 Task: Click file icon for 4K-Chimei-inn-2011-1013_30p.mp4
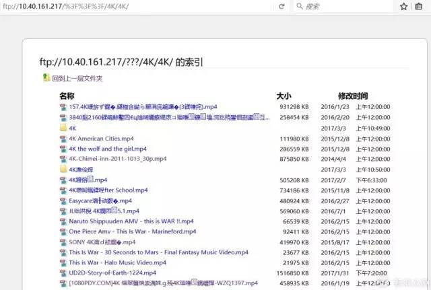tap(63, 159)
